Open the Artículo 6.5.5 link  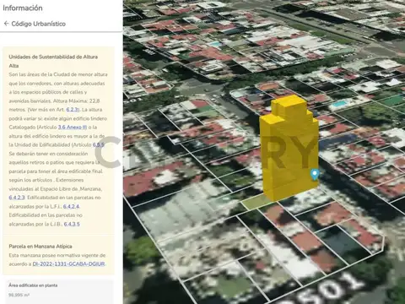(x=98, y=144)
